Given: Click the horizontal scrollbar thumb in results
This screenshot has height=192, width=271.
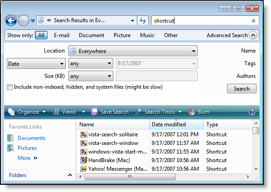Looking at the screenshot, I should (x=131, y=177).
